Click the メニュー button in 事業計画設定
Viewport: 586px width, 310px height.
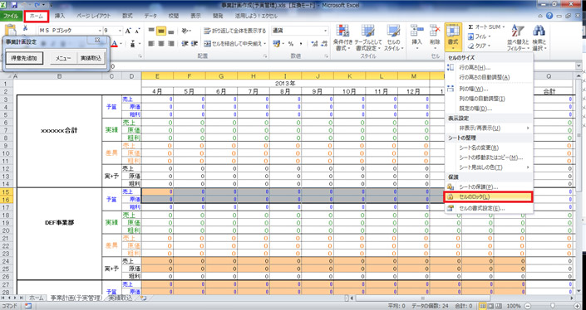63,58
